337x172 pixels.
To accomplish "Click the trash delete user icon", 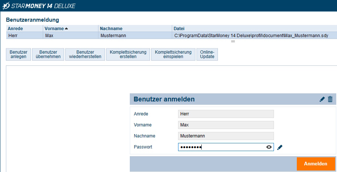I will point(330,99).
